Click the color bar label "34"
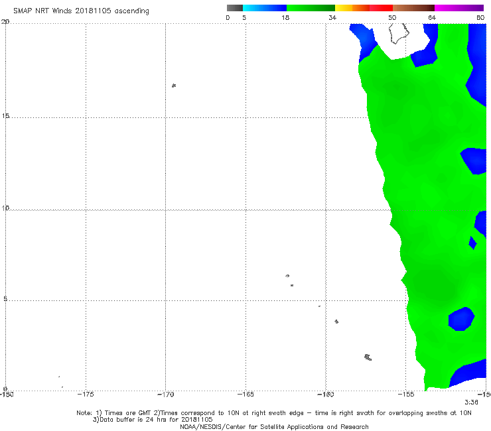This screenshot has height=431, width=491. 332,17
